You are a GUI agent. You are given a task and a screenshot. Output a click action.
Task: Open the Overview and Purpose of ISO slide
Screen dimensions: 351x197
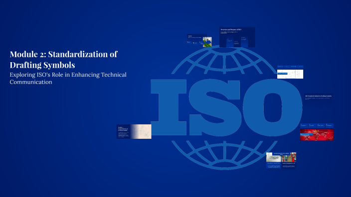tap(237, 37)
